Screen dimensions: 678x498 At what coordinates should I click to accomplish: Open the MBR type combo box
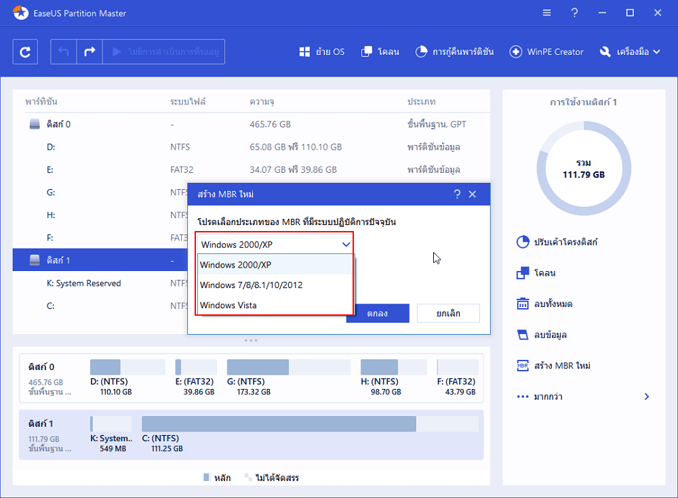click(275, 244)
